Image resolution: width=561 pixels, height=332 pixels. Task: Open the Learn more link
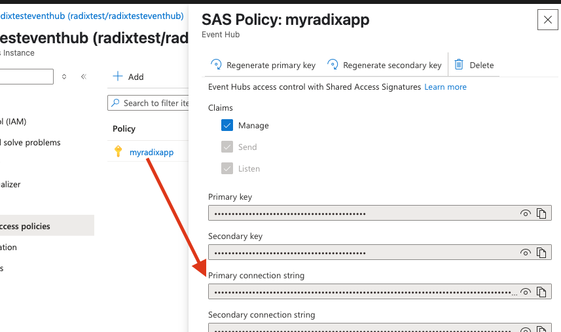tap(445, 87)
